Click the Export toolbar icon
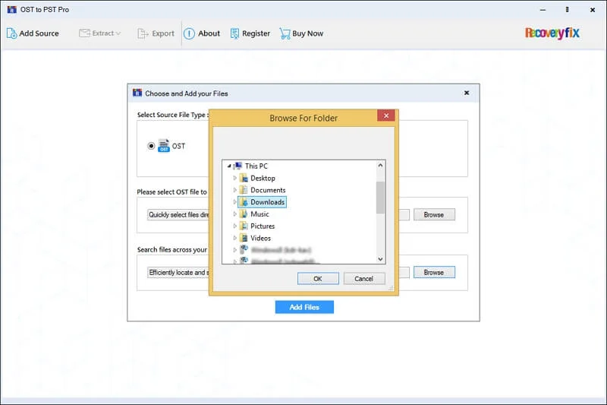Image resolution: width=607 pixels, height=405 pixels. [143, 33]
